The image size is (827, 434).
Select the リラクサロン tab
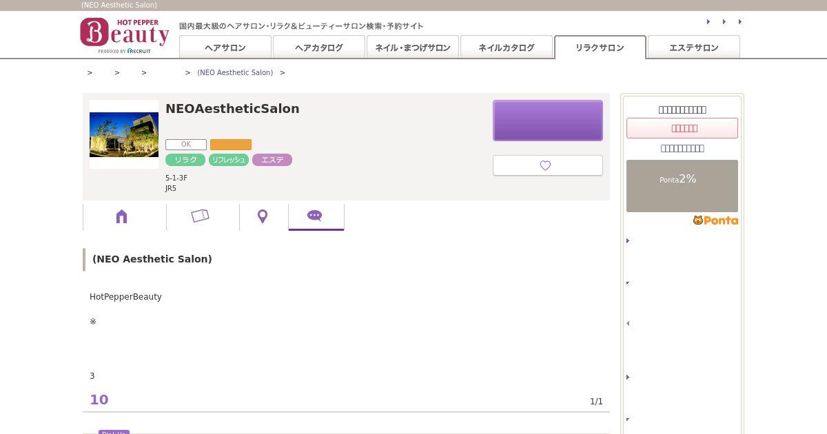pos(600,48)
